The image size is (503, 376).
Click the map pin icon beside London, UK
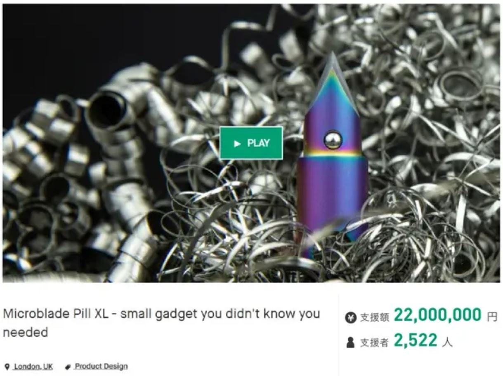click(7, 367)
